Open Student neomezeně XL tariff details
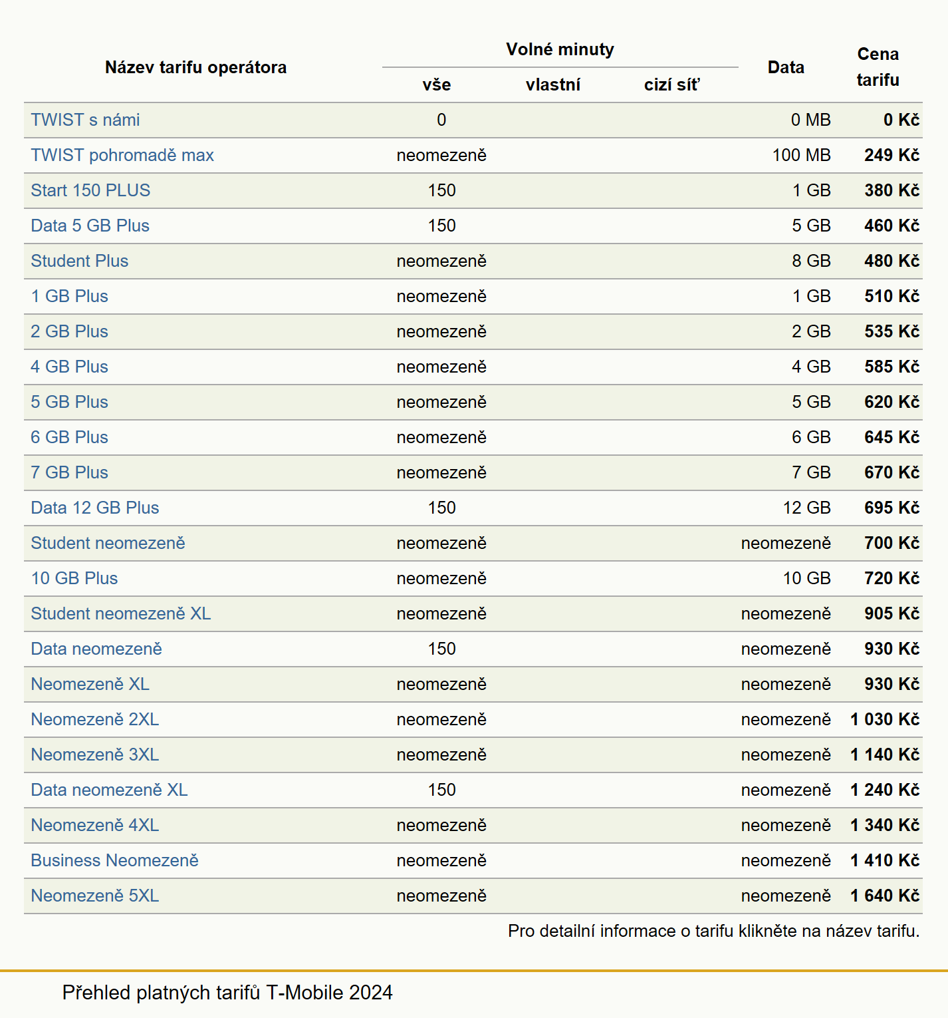This screenshot has height=1018, width=948. point(121,613)
